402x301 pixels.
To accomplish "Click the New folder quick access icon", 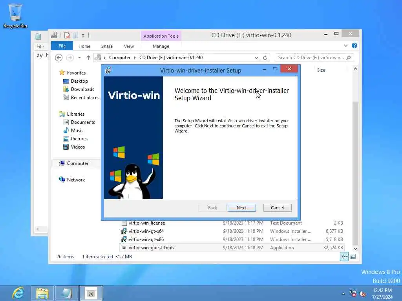I will tap(75, 35).
